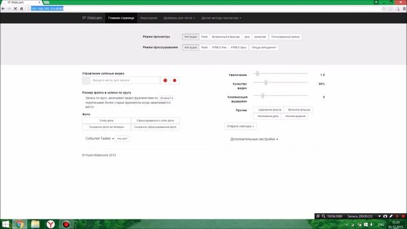This screenshot has width=407, height=229.
Task: Select 'Нет аудио' listening mode
Action: click(191, 48)
